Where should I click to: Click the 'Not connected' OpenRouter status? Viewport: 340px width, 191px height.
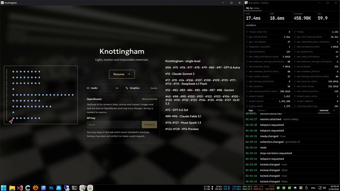click(149, 99)
